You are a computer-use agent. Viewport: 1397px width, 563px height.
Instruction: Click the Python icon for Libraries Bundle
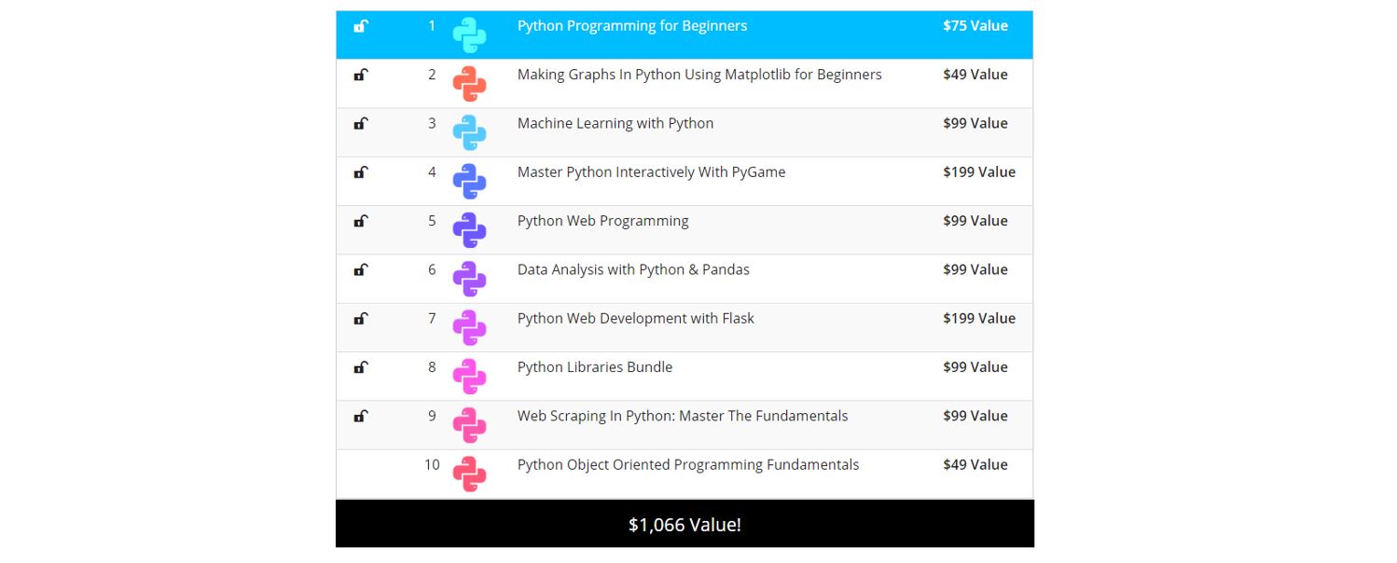pos(469,376)
